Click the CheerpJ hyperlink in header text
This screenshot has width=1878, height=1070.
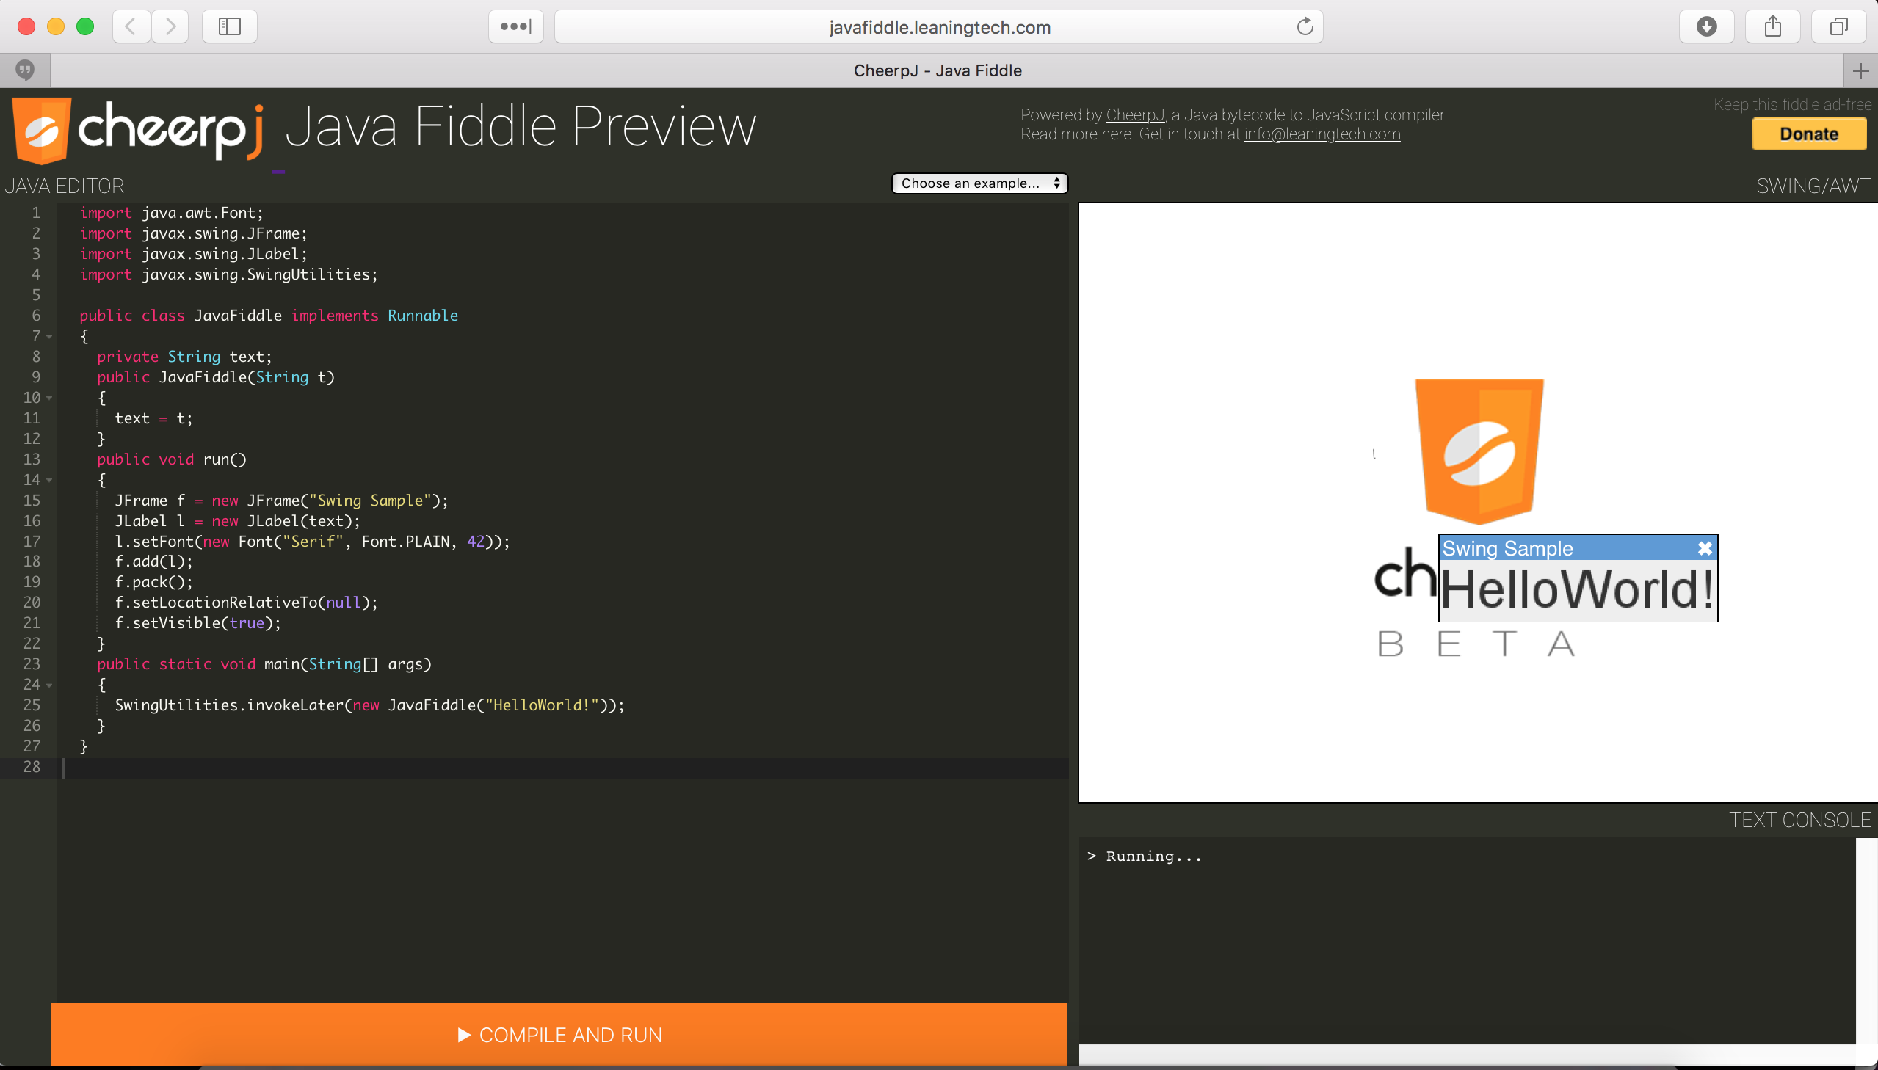[1135, 115]
